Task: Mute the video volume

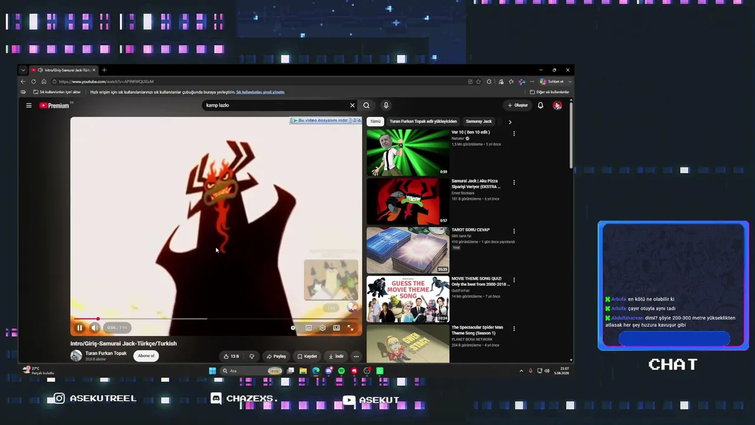Action: [x=94, y=328]
